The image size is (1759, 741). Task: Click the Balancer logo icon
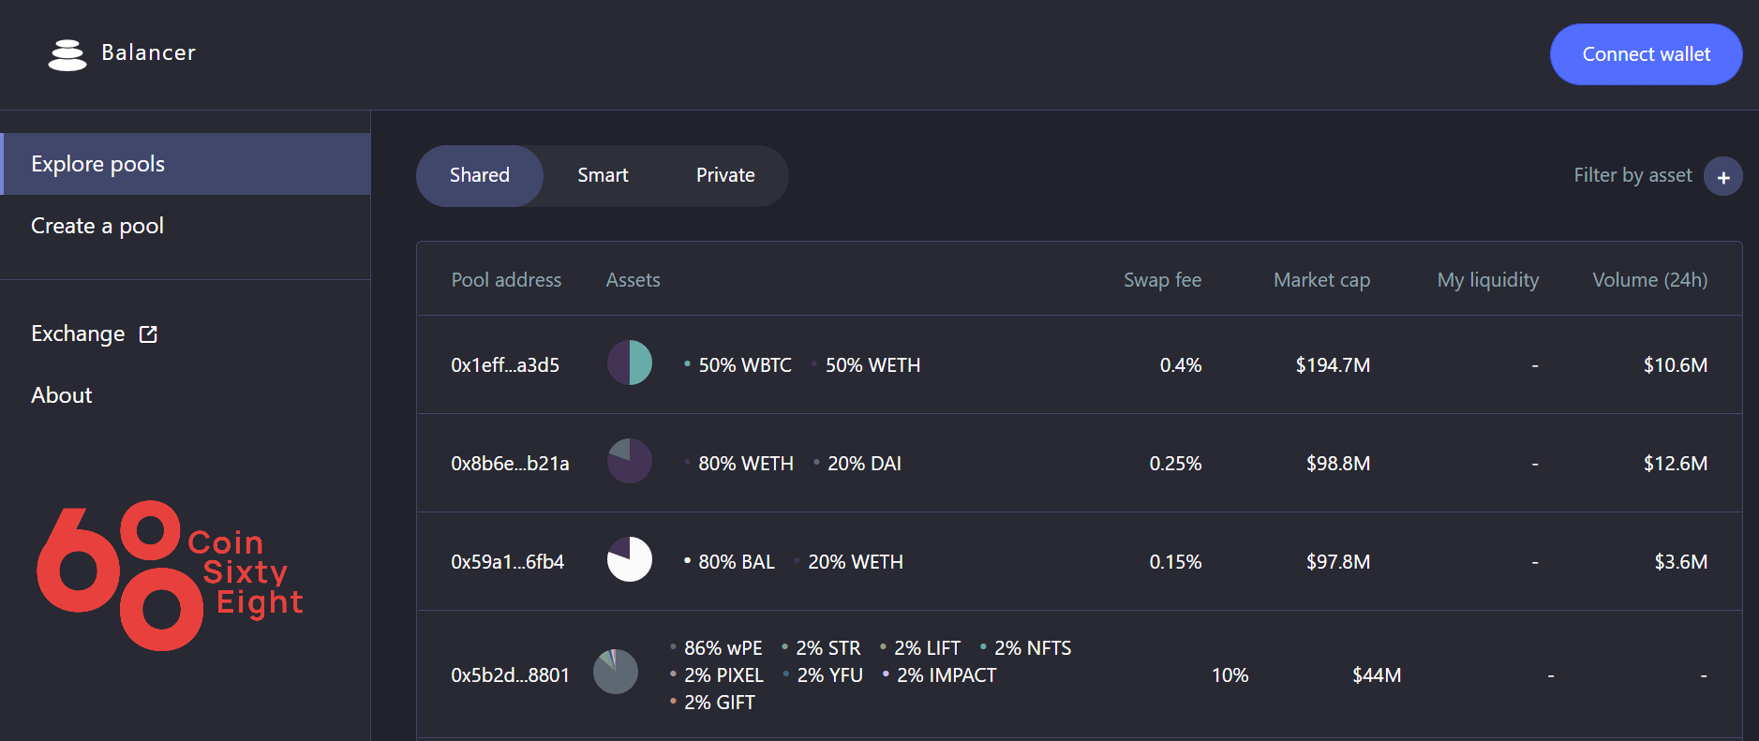click(67, 55)
